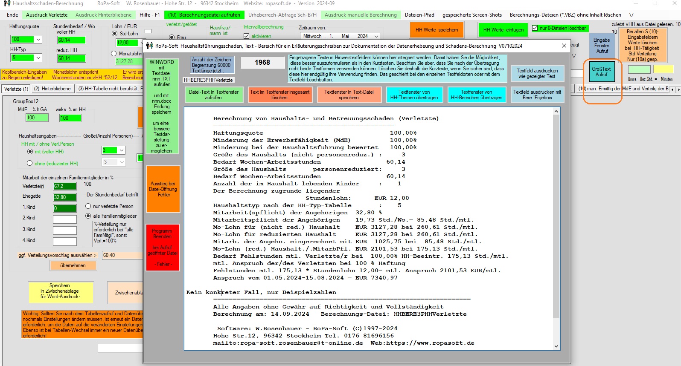Viewport: 681px width, 366px height.
Task: Click the 'GroßText Aufruf' button
Action: pyautogui.click(x=601, y=72)
